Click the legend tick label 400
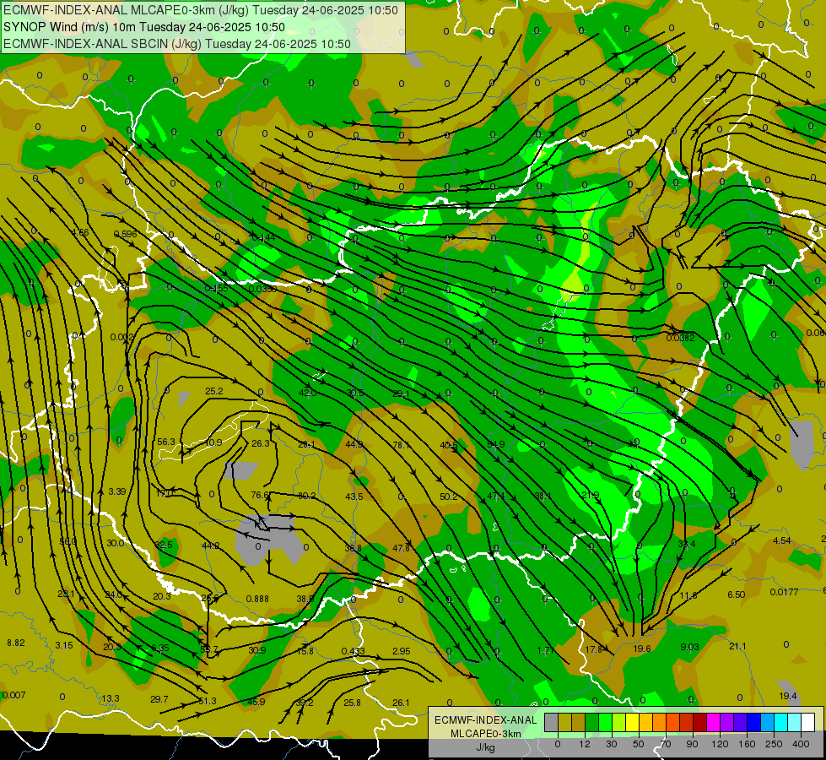826x760 pixels. tap(800, 744)
